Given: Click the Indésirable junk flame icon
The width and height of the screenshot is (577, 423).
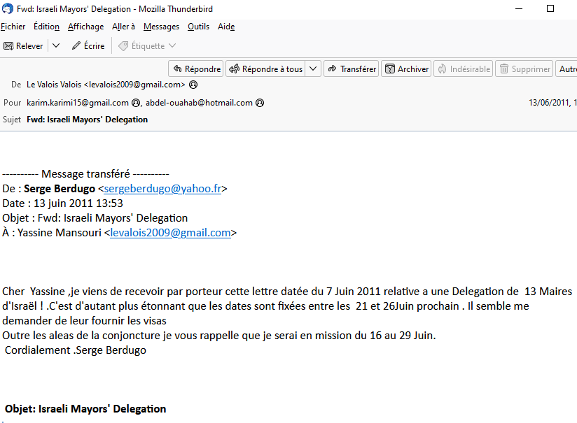Looking at the screenshot, I should click(441, 69).
